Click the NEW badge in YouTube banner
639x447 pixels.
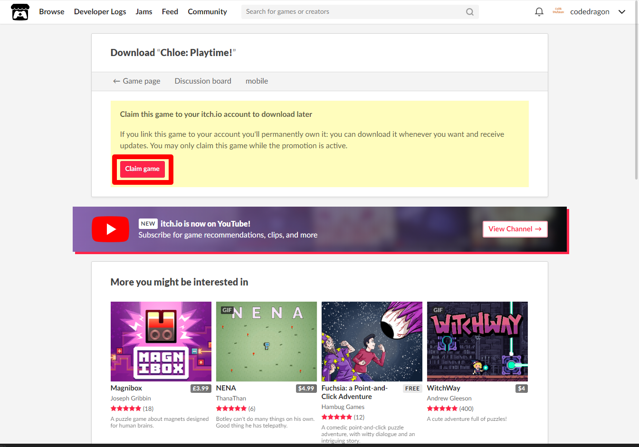[x=148, y=224]
